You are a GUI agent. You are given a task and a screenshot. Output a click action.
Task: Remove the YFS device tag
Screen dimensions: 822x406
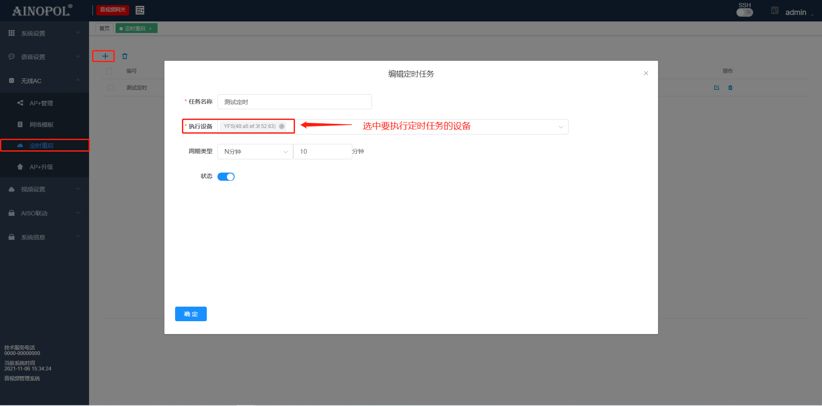(x=282, y=126)
